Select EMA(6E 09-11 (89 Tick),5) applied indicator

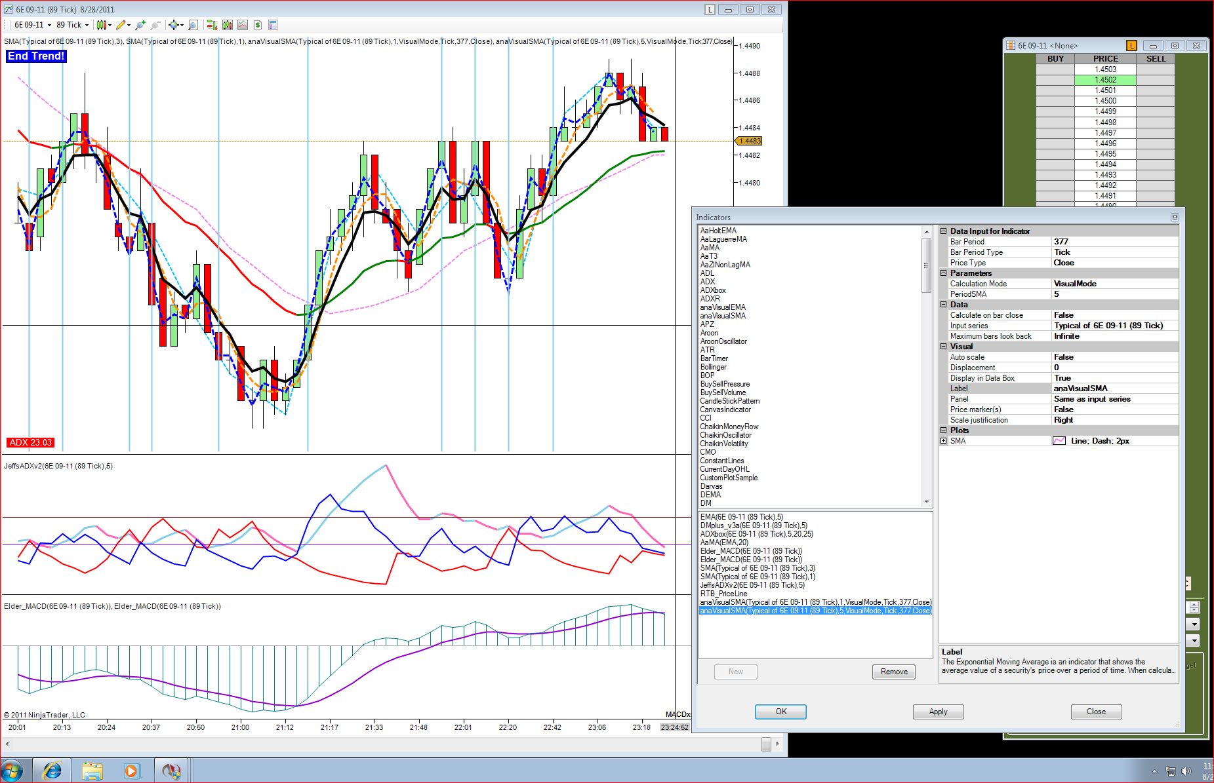point(742,517)
